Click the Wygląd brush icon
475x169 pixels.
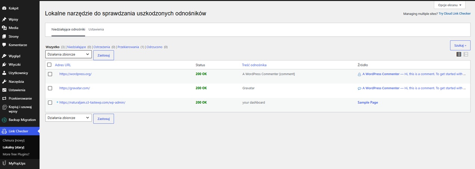pyautogui.click(x=4, y=56)
